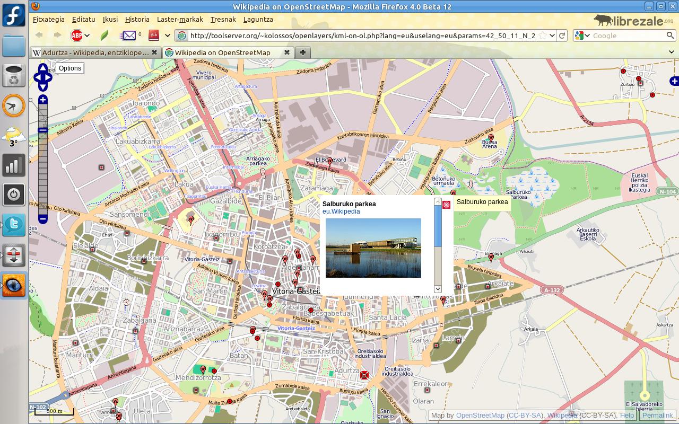The image size is (679, 424).
Task: Click the mail envelope toolbar icon
Action: [128, 36]
